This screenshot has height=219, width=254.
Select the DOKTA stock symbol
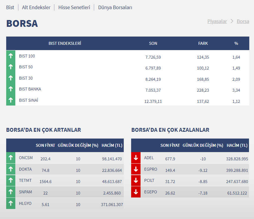[x=25, y=169]
